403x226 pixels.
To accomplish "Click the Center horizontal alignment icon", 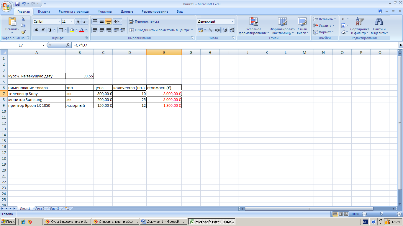I will (x=102, y=30).
